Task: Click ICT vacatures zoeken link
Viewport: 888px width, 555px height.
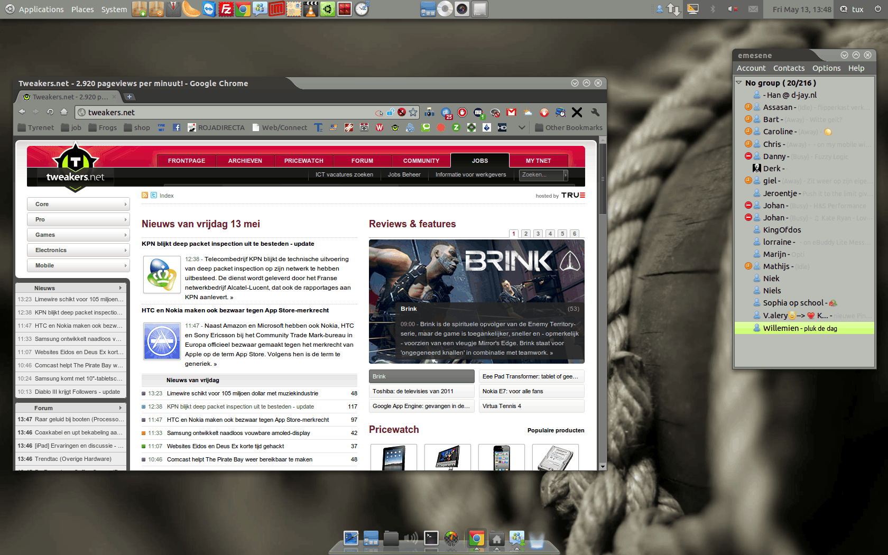Action: 344,174
